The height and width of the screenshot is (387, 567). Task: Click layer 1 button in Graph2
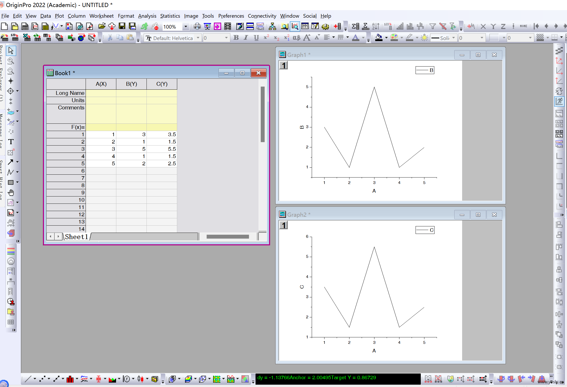(x=284, y=225)
